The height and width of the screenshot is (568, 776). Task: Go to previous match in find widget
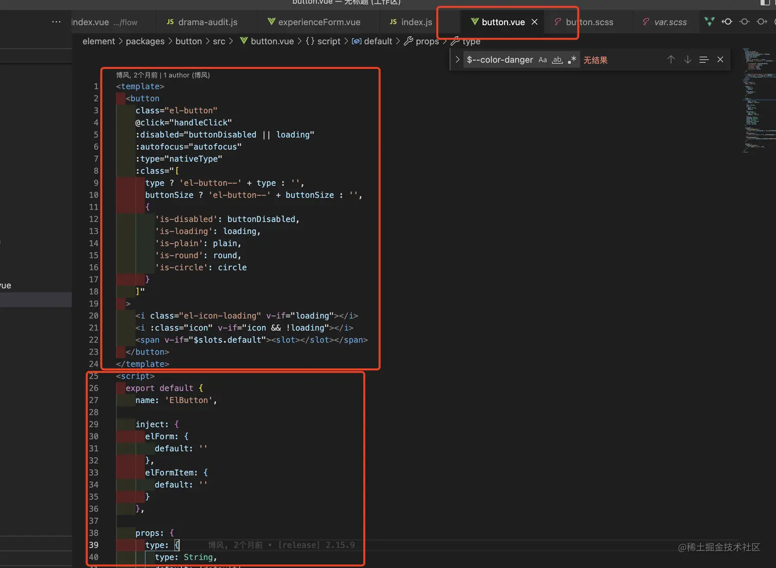tap(671, 60)
